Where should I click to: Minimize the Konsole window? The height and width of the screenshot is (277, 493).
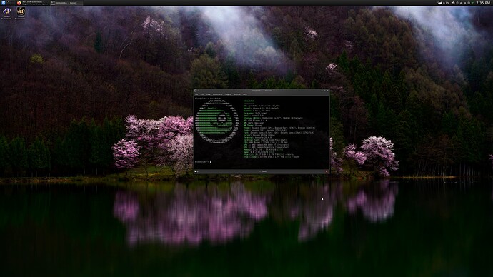tap(322, 91)
